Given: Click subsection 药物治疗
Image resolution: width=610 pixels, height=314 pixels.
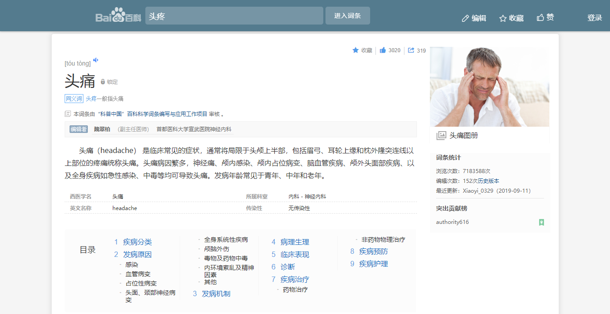Looking at the screenshot, I should pos(295,289).
